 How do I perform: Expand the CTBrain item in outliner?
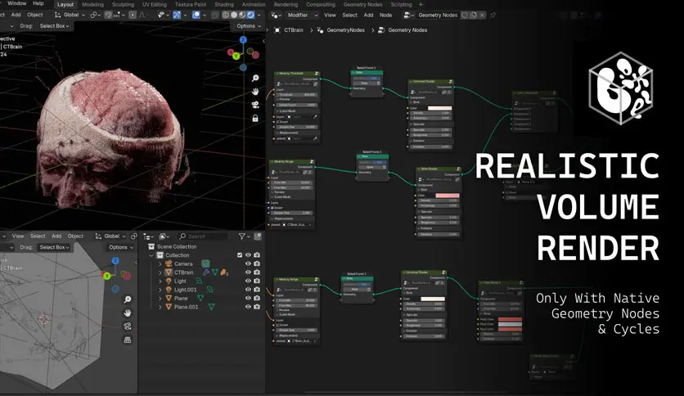pyautogui.click(x=160, y=272)
